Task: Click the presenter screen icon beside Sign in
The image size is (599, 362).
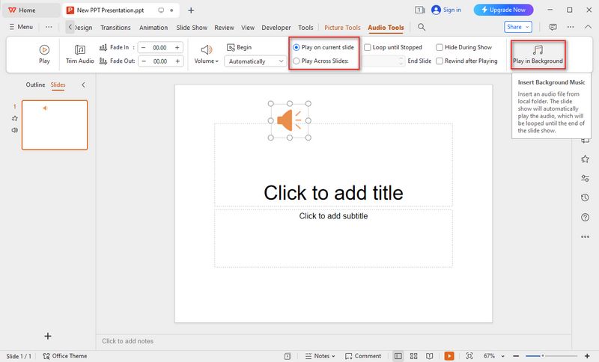Action: click(x=420, y=10)
